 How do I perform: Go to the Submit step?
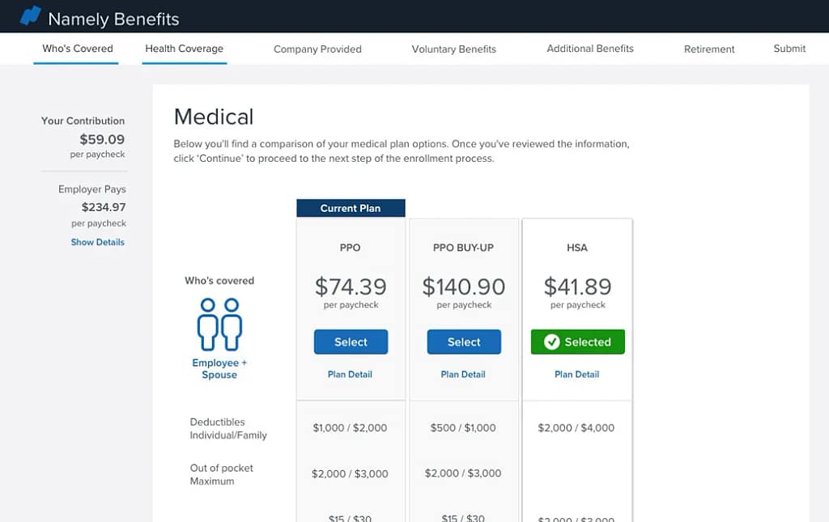click(x=789, y=49)
